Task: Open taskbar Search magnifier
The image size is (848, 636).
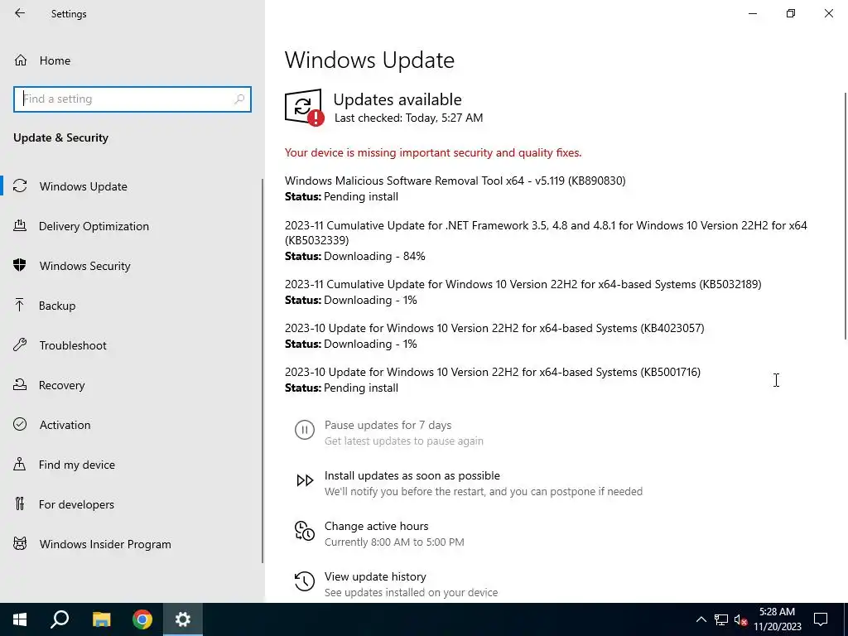Action: click(x=60, y=619)
